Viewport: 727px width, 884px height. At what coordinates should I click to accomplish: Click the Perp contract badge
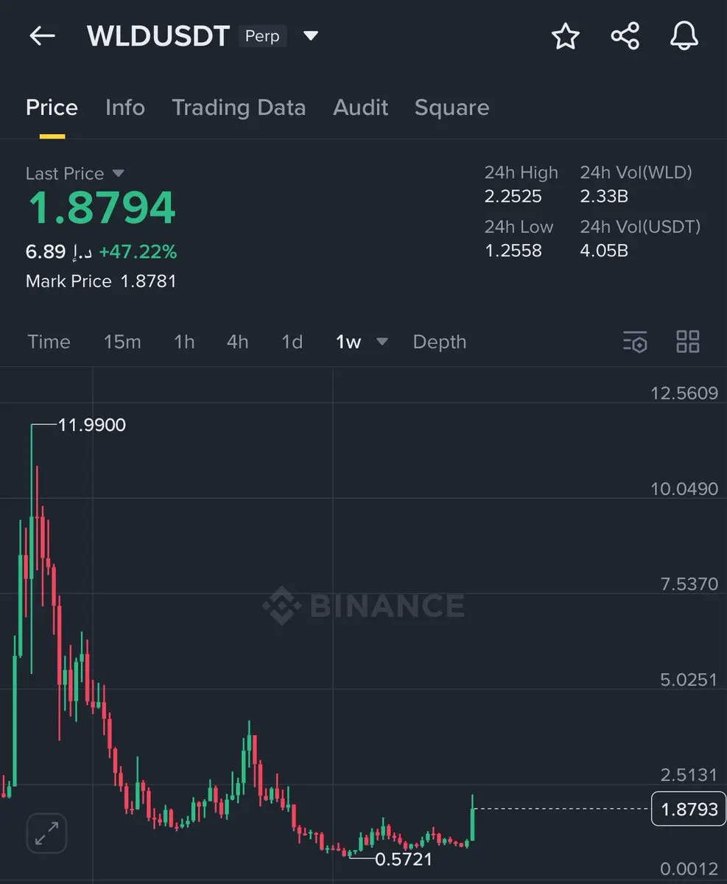262,36
